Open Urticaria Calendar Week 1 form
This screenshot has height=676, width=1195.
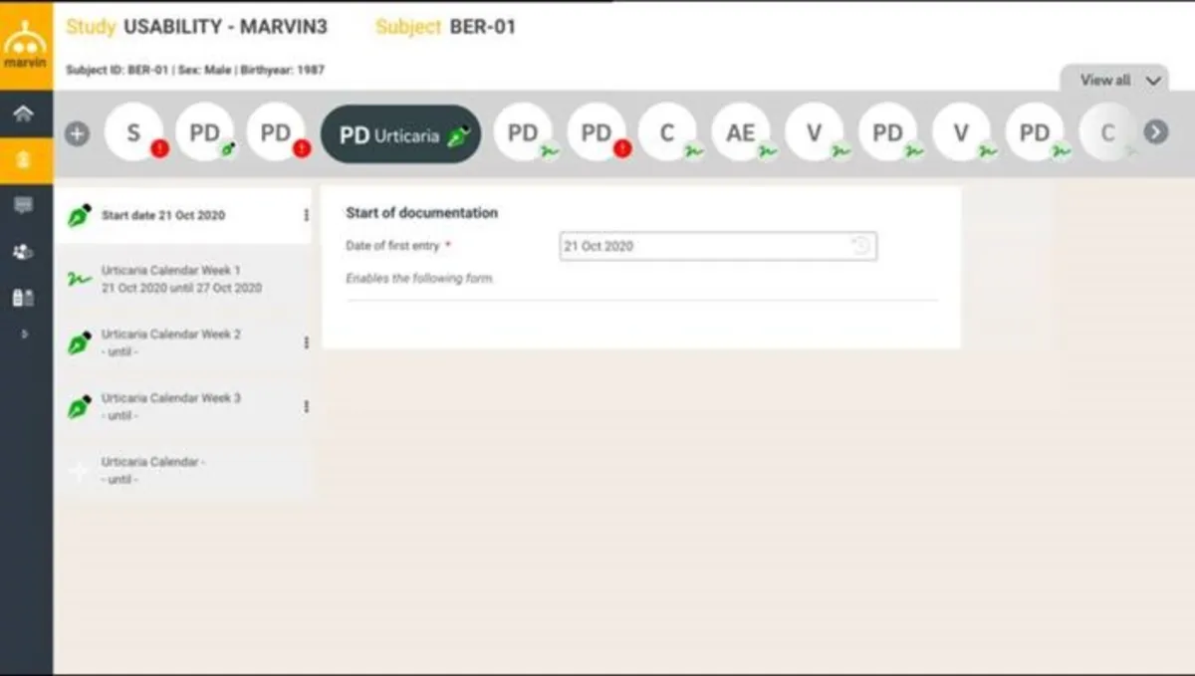click(183, 279)
